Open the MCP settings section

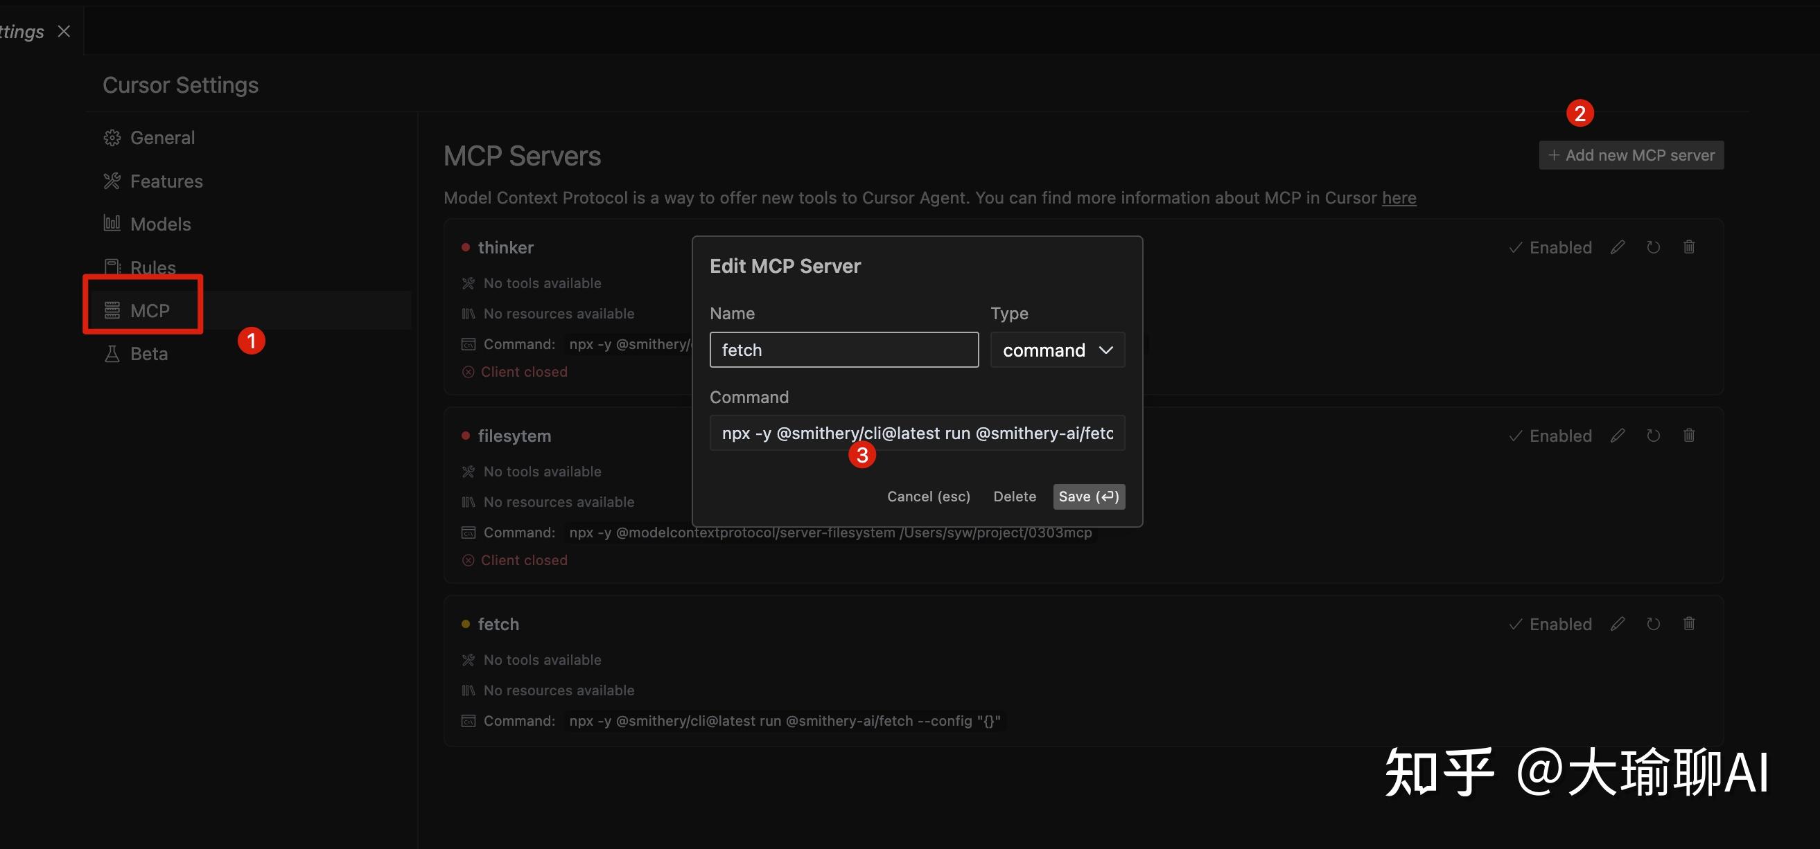pyautogui.click(x=149, y=310)
